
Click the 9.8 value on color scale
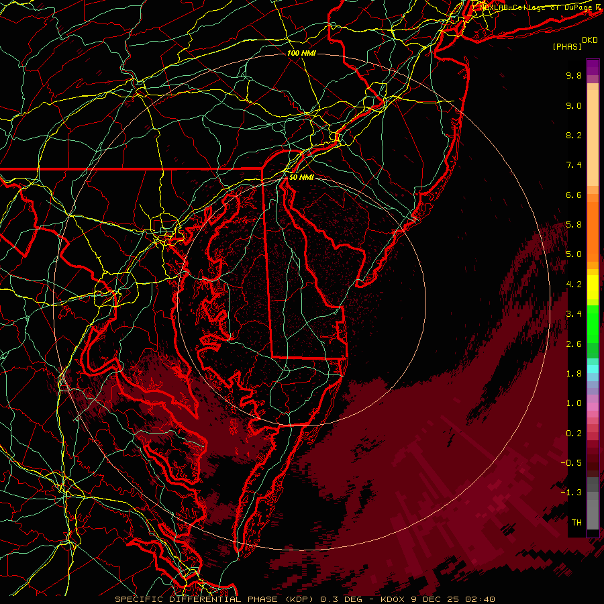[x=574, y=75]
